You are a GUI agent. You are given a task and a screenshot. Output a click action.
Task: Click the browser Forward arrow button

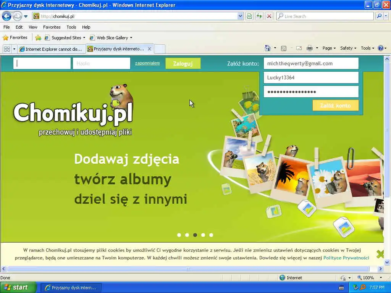pos(17,16)
